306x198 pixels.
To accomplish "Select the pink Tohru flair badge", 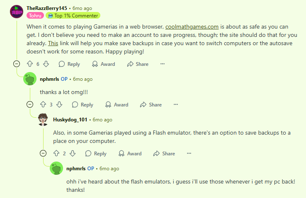I will (35, 16).
